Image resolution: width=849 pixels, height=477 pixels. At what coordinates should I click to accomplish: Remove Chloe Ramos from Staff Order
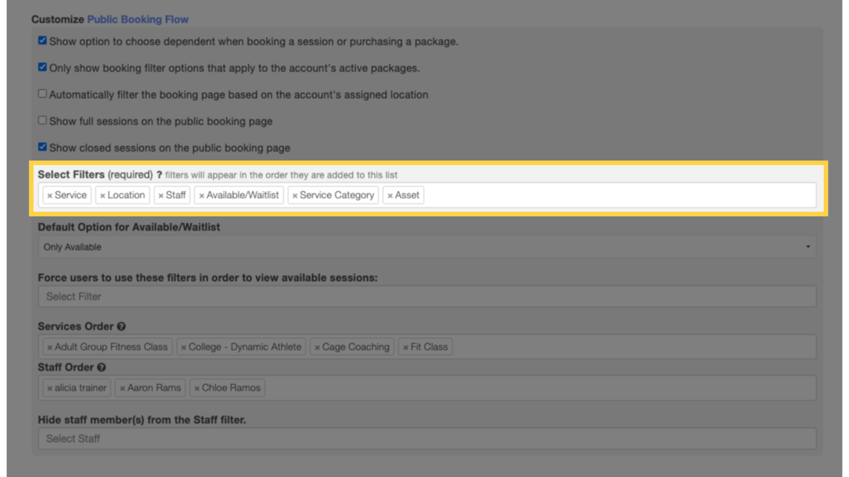pyautogui.click(x=196, y=388)
